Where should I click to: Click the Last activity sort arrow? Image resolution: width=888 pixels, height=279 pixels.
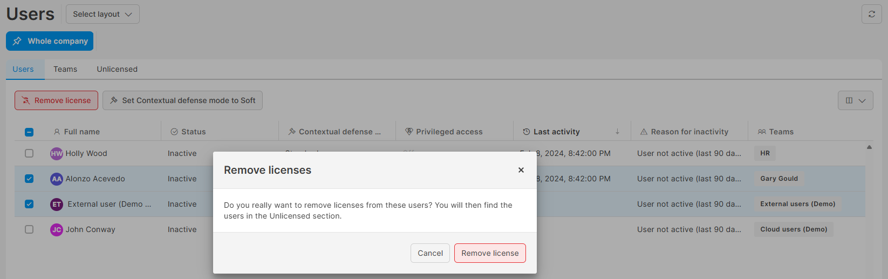[x=617, y=132]
